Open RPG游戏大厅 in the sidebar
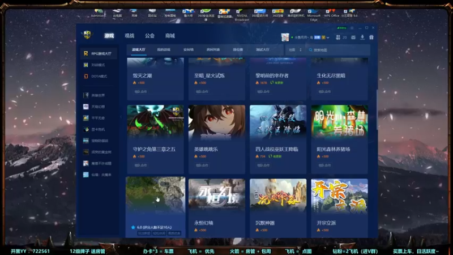Viewport: 453px width, 255px height. 99,53
